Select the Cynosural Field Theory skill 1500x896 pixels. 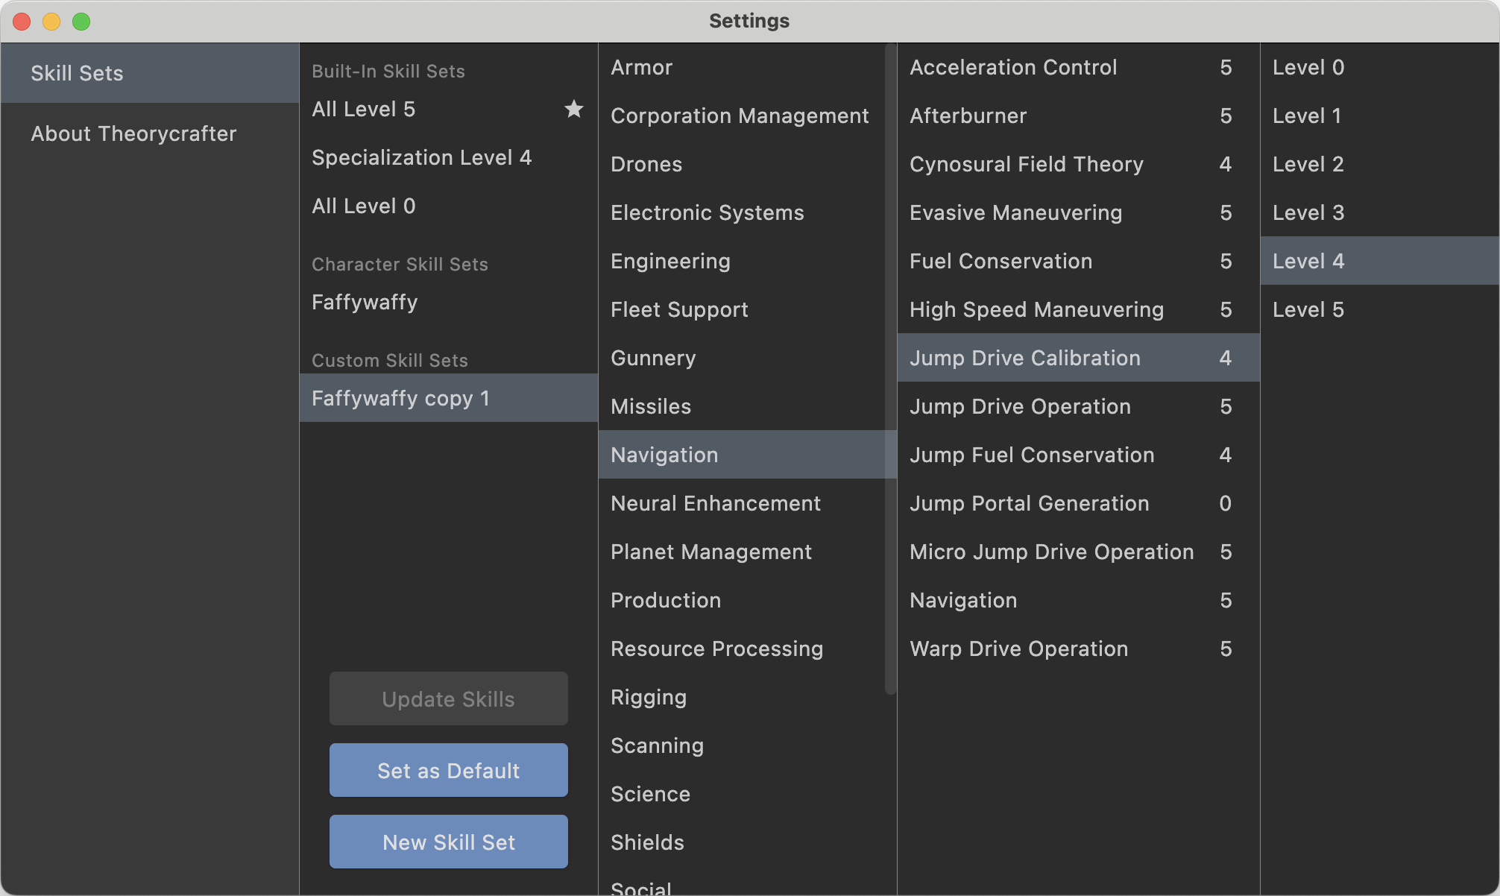pyautogui.click(x=1026, y=164)
